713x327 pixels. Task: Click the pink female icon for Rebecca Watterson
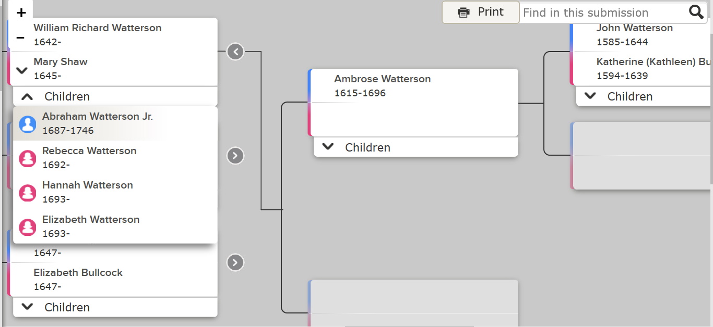tap(28, 158)
